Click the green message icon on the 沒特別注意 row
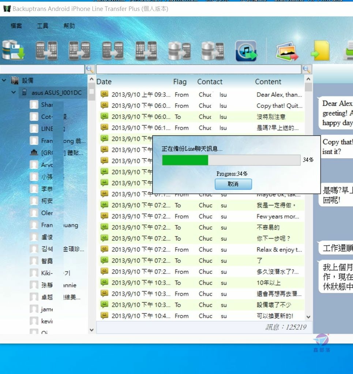Screen dimensions: 353x374 pos(104,117)
